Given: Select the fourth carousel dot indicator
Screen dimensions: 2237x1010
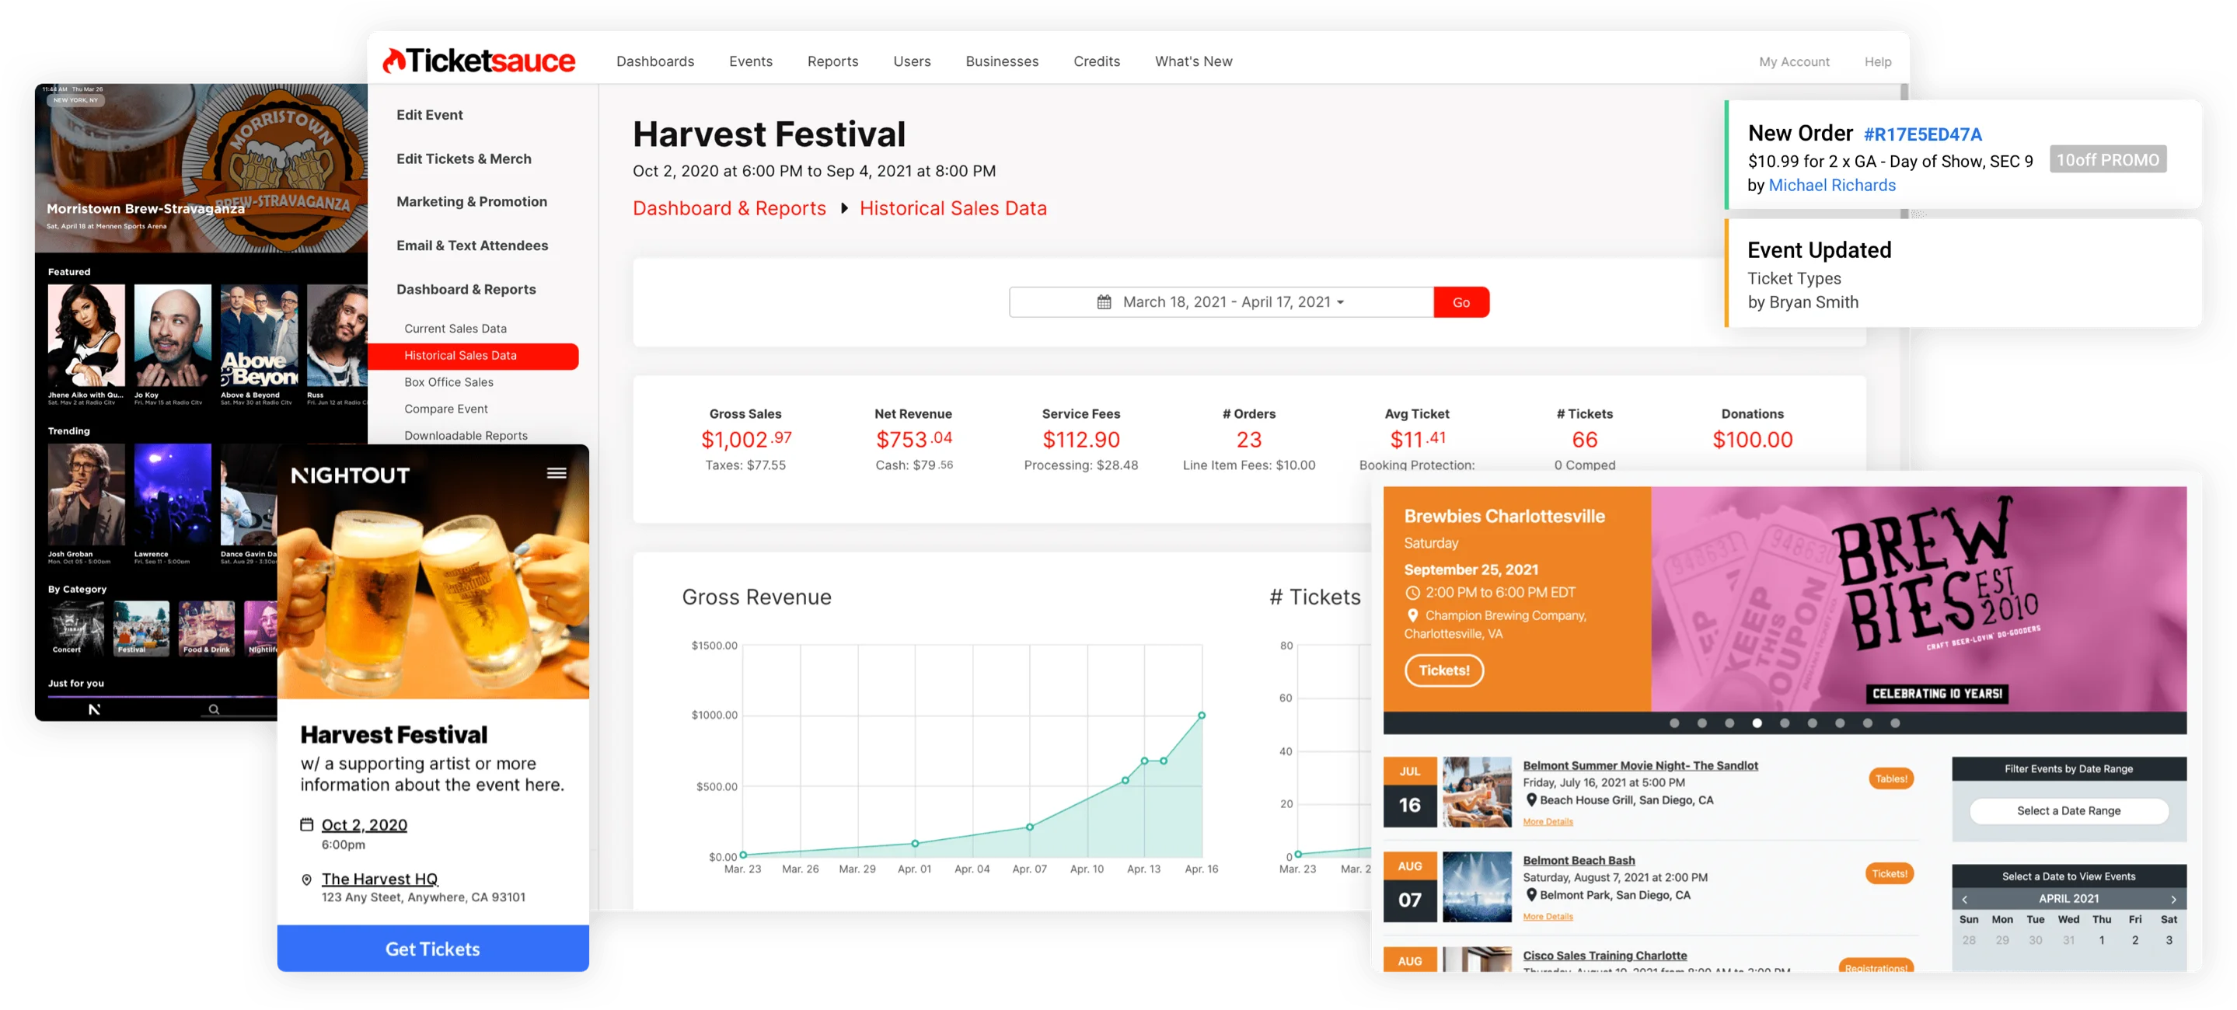Looking at the screenshot, I should click(x=1757, y=723).
